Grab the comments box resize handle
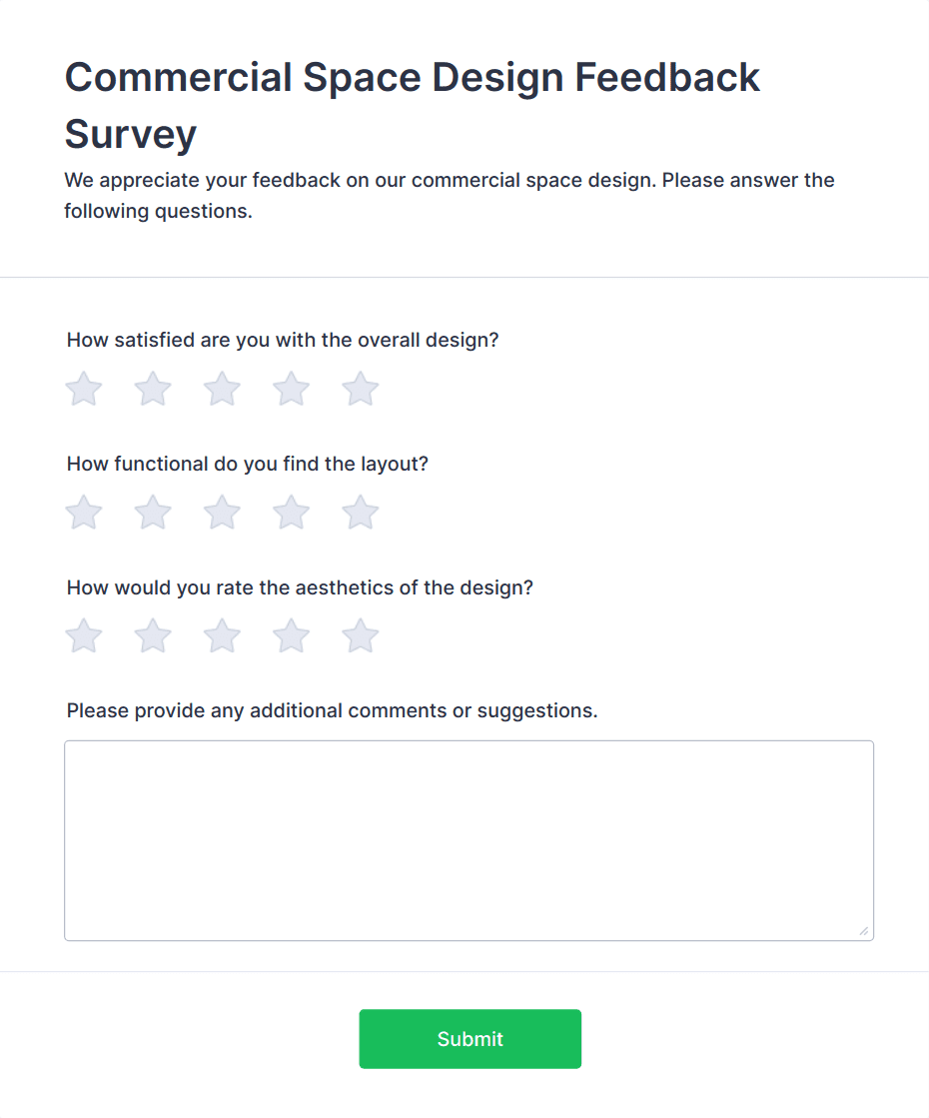929x1118 pixels. click(863, 931)
